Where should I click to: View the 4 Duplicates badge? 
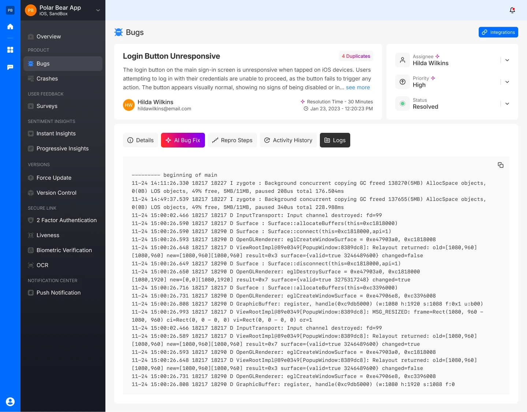pos(356,56)
